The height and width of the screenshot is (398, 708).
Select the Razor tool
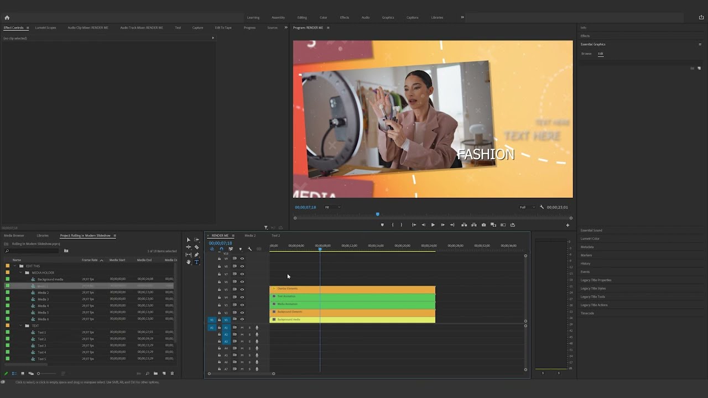pos(196,247)
